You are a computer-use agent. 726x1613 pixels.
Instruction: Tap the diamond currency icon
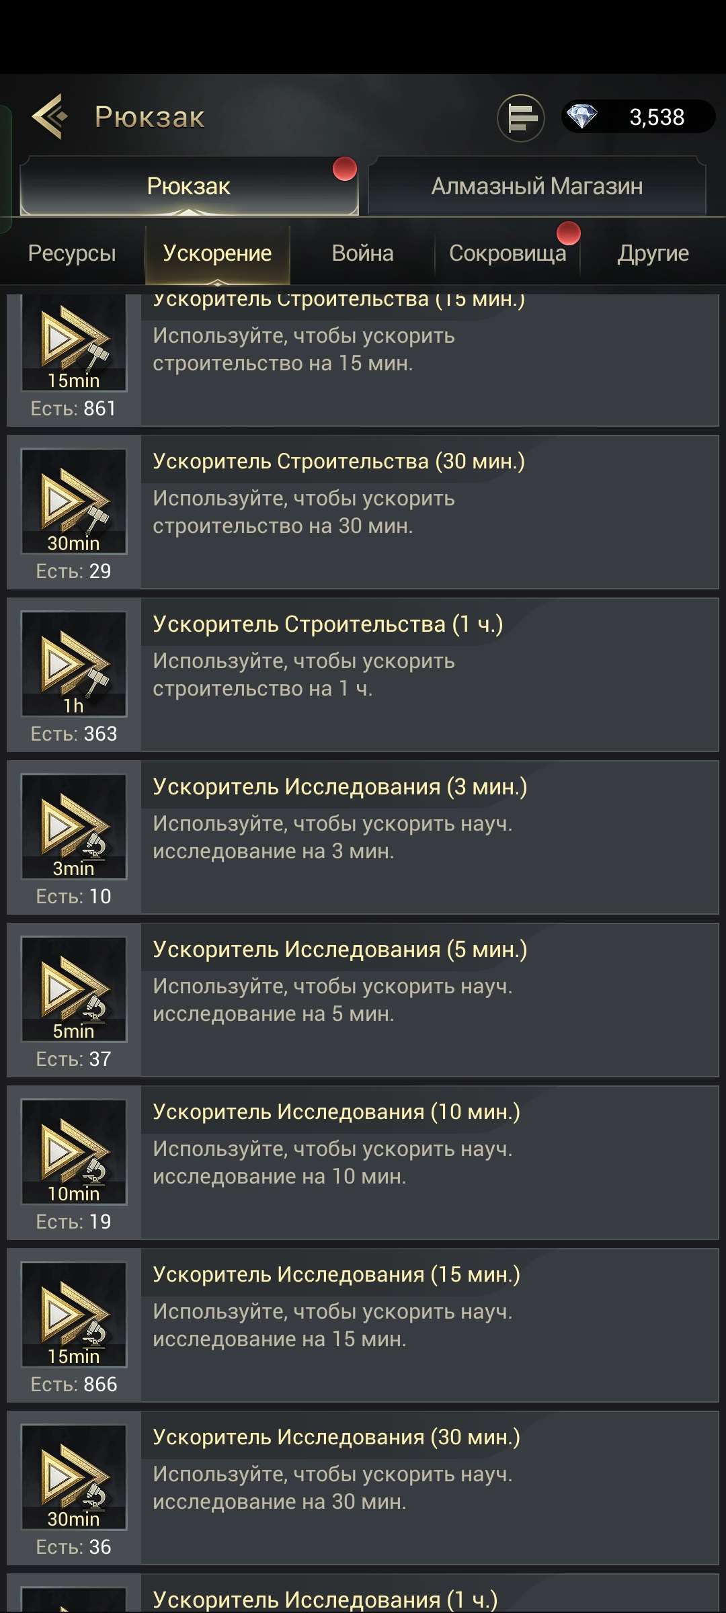pyautogui.click(x=581, y=117)
